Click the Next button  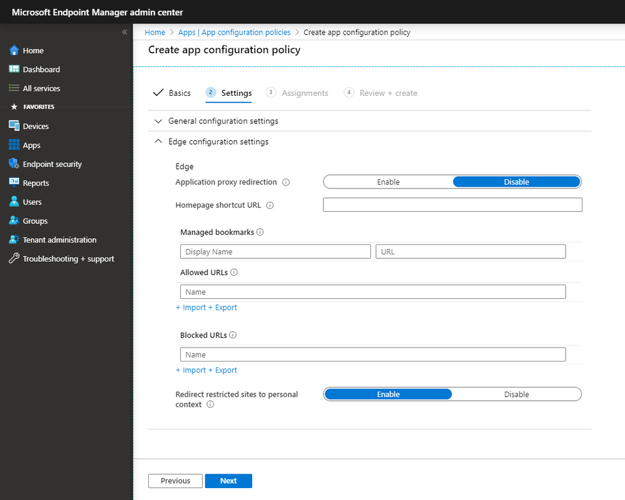click(x=228, y=481)
